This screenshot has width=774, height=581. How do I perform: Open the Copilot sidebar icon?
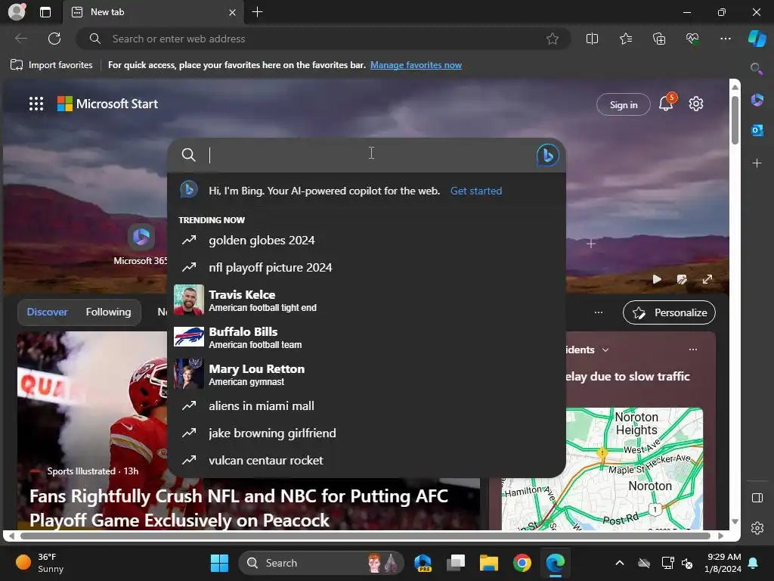tap(757, 39)
